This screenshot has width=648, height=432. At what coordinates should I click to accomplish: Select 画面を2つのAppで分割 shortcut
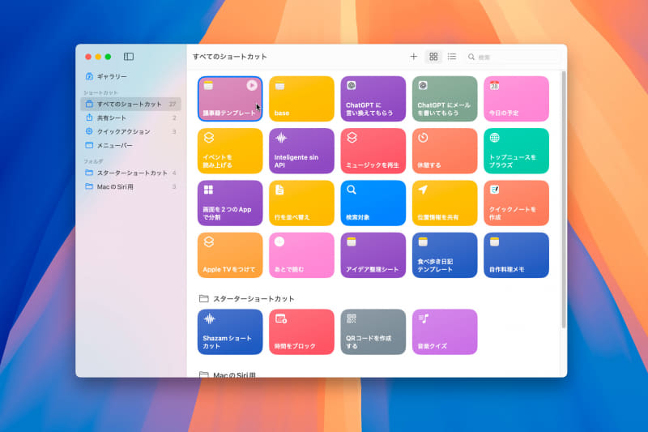coord(230,203)
